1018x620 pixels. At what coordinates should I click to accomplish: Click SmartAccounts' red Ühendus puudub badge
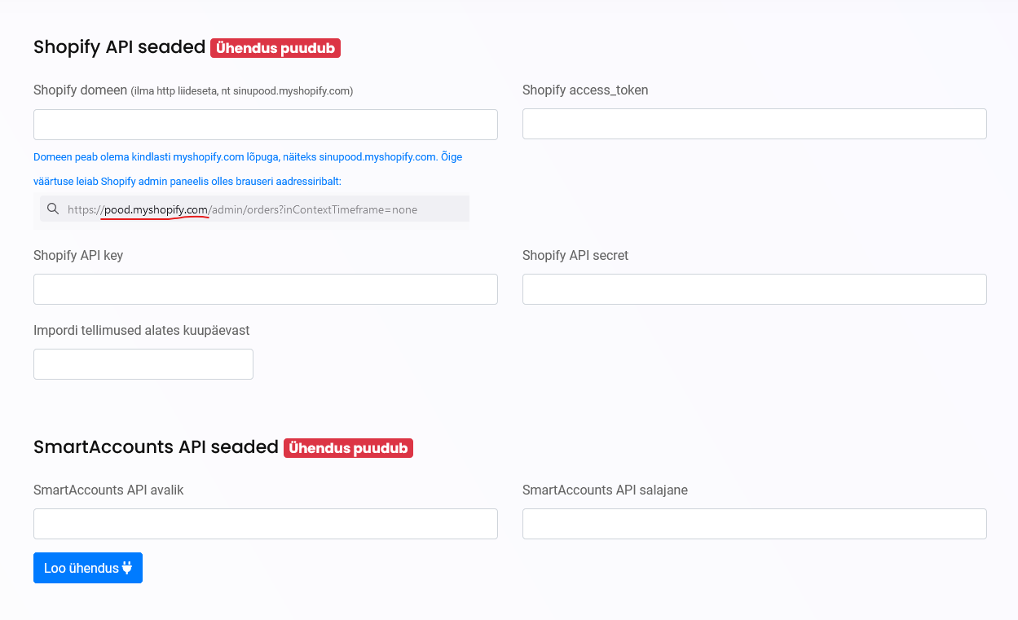[348, 448]
